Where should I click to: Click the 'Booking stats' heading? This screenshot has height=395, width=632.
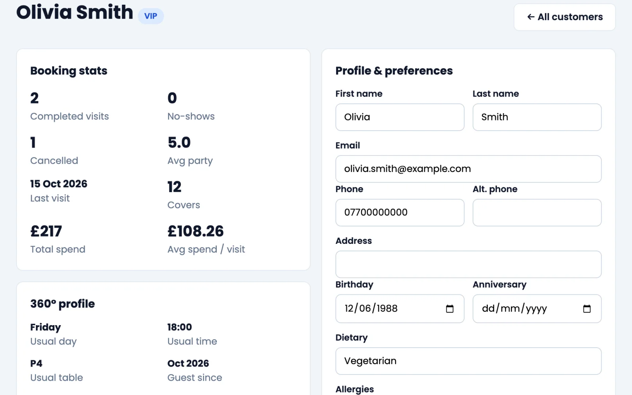tap(69, 71)
